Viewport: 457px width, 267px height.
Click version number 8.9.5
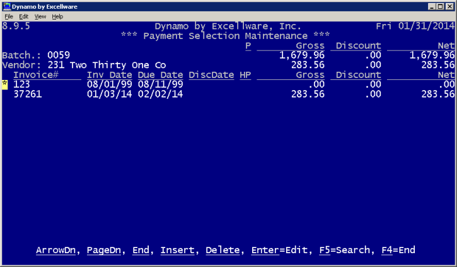[16, 26]
